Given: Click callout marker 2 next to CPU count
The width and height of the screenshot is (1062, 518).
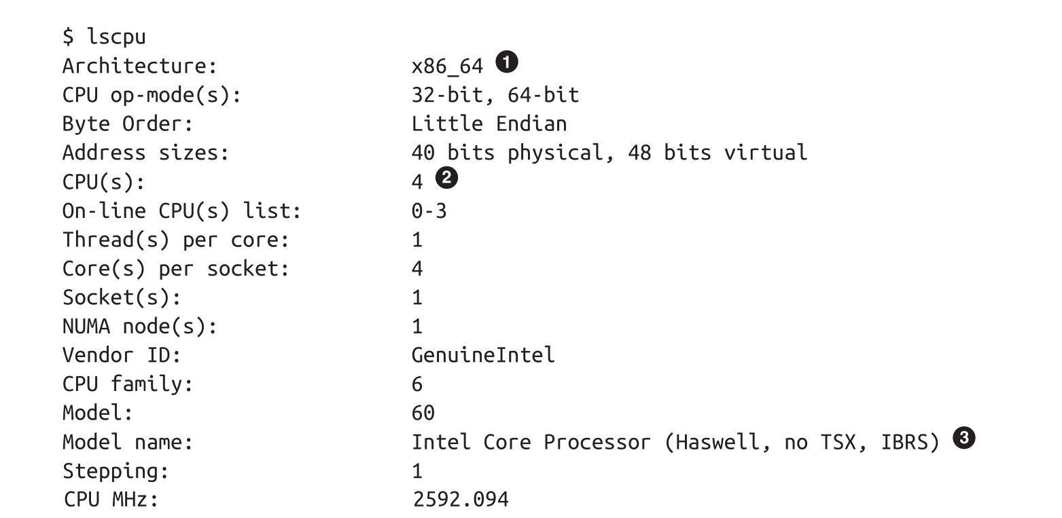Looking at the screenshot, I should coord(447,179).
